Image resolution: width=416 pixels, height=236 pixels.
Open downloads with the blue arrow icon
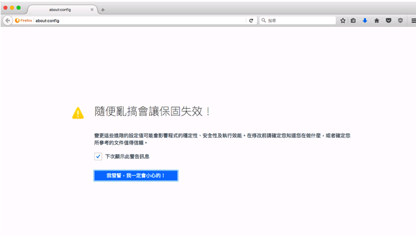[365, 20]
